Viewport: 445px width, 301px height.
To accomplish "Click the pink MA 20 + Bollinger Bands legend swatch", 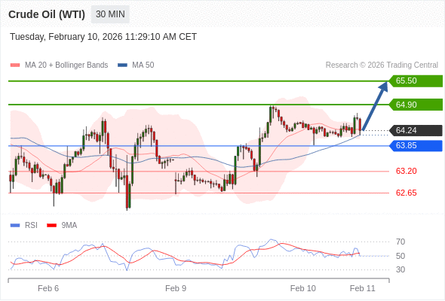I will (x=15, y=65).
